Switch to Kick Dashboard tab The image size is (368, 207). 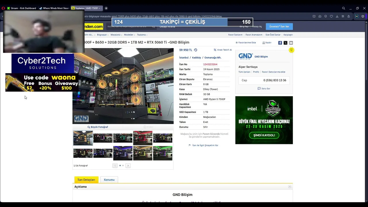point(22,8)
